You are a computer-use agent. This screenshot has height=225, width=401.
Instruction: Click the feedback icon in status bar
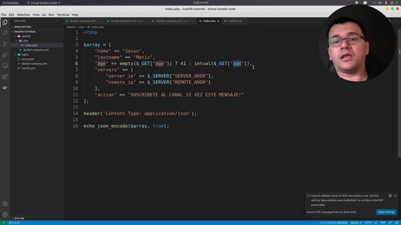[x=390, y=222]
